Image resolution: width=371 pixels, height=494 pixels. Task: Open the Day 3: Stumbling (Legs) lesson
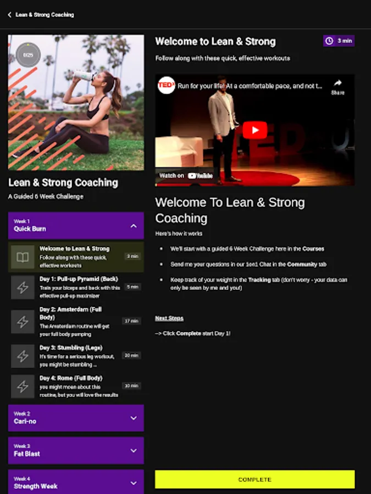76,356
